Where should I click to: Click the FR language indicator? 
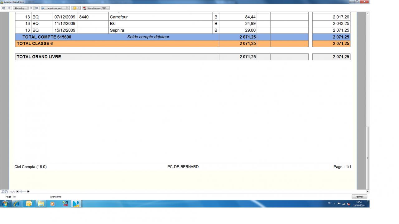click(329, 203)
